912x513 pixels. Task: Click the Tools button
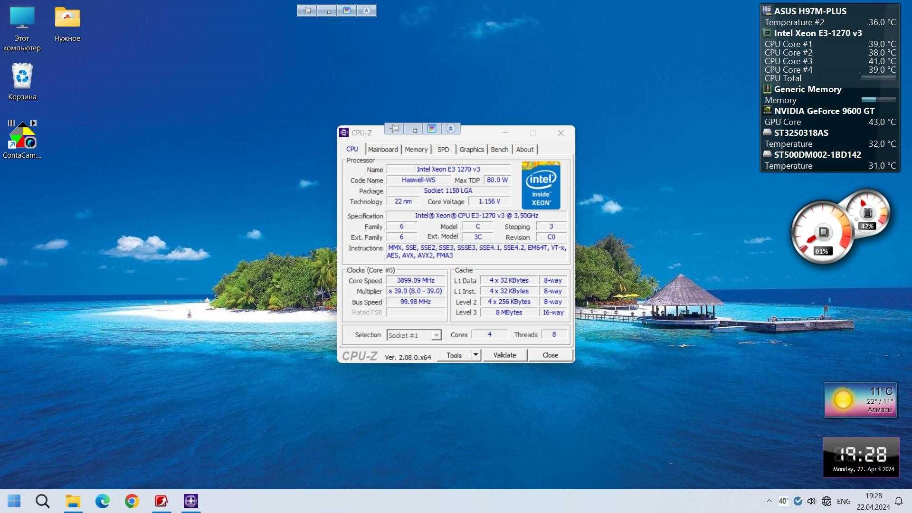click(x=454, y=355)
